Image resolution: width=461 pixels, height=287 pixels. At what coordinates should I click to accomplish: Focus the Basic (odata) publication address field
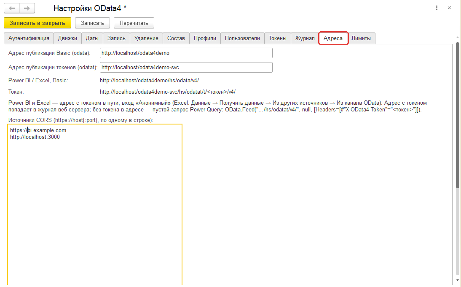186,53
